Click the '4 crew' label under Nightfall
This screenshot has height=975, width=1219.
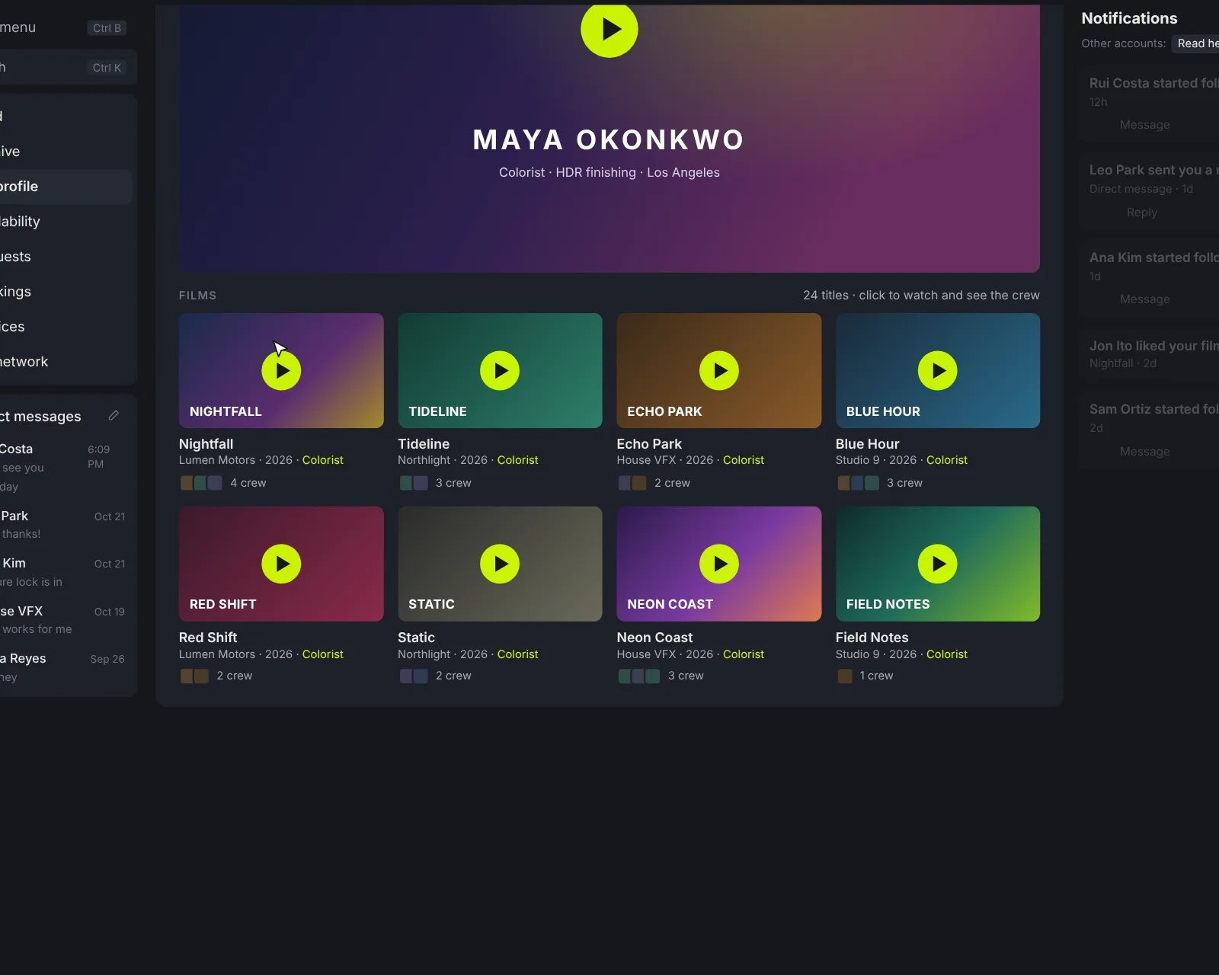248,483
